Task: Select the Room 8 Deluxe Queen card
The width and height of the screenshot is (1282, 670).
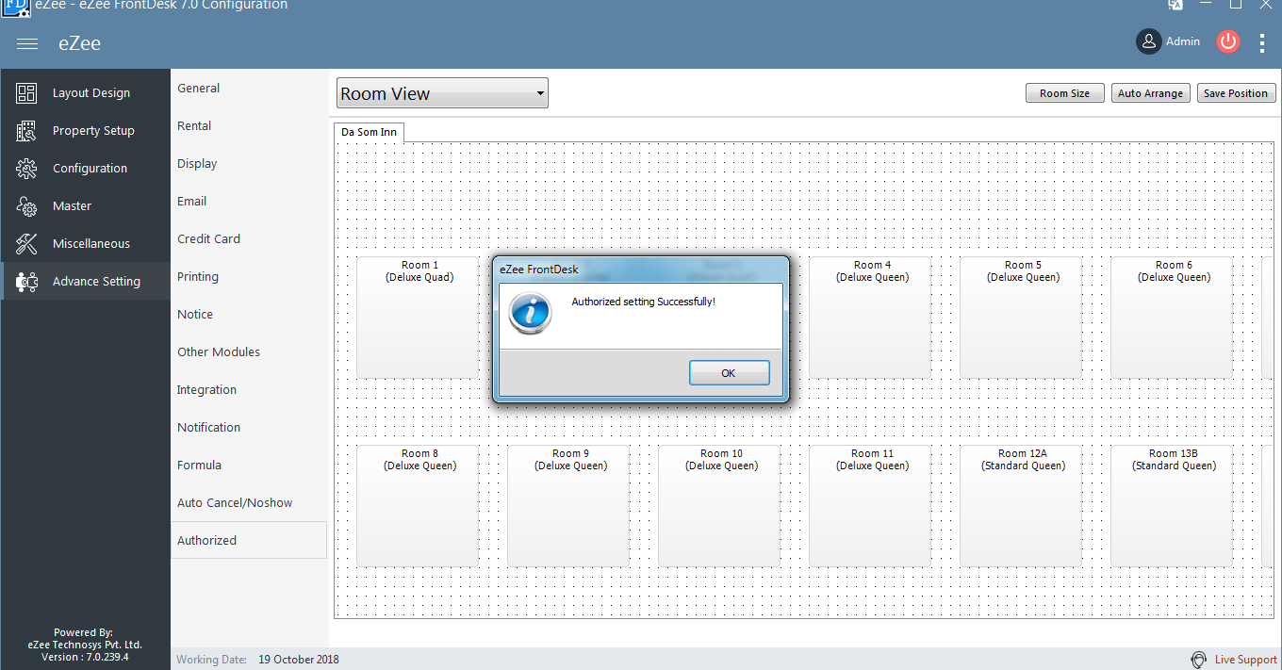Action: pyautogui.click(x=418, y=506)
